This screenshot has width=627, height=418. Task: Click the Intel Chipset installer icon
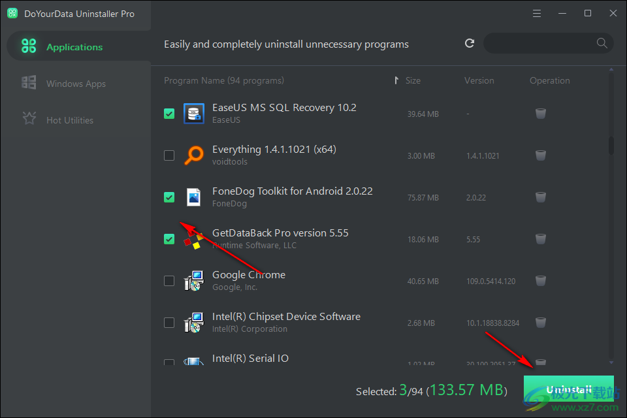194,323
